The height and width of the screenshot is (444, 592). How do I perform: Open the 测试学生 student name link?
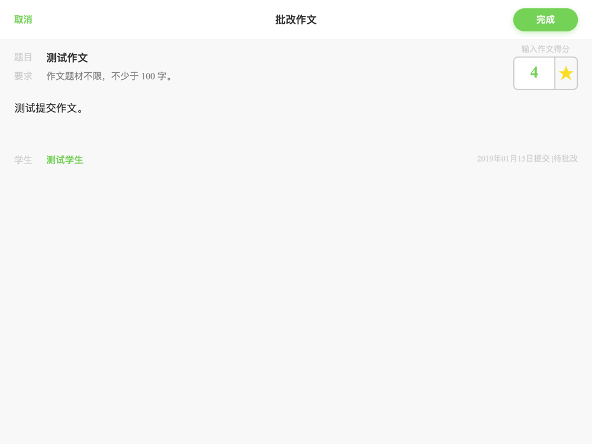tap(65, 160)
